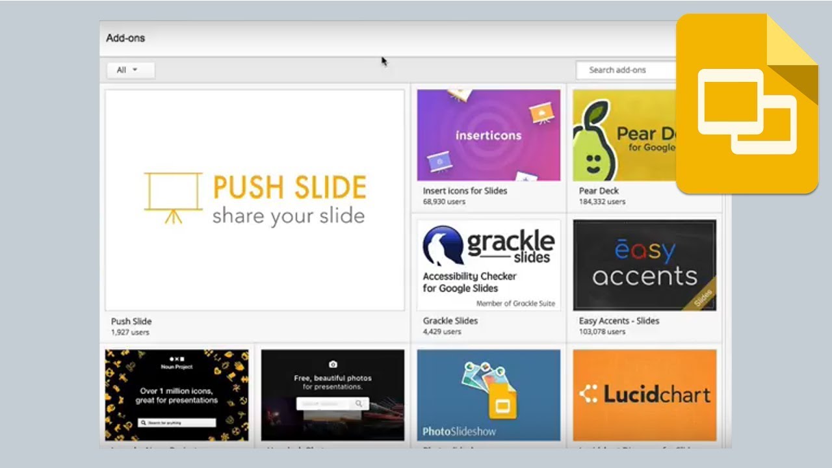The height and width of the screenshot is (468, 832).
Task: Open the All category dropdown
Action: pos(131,70)
